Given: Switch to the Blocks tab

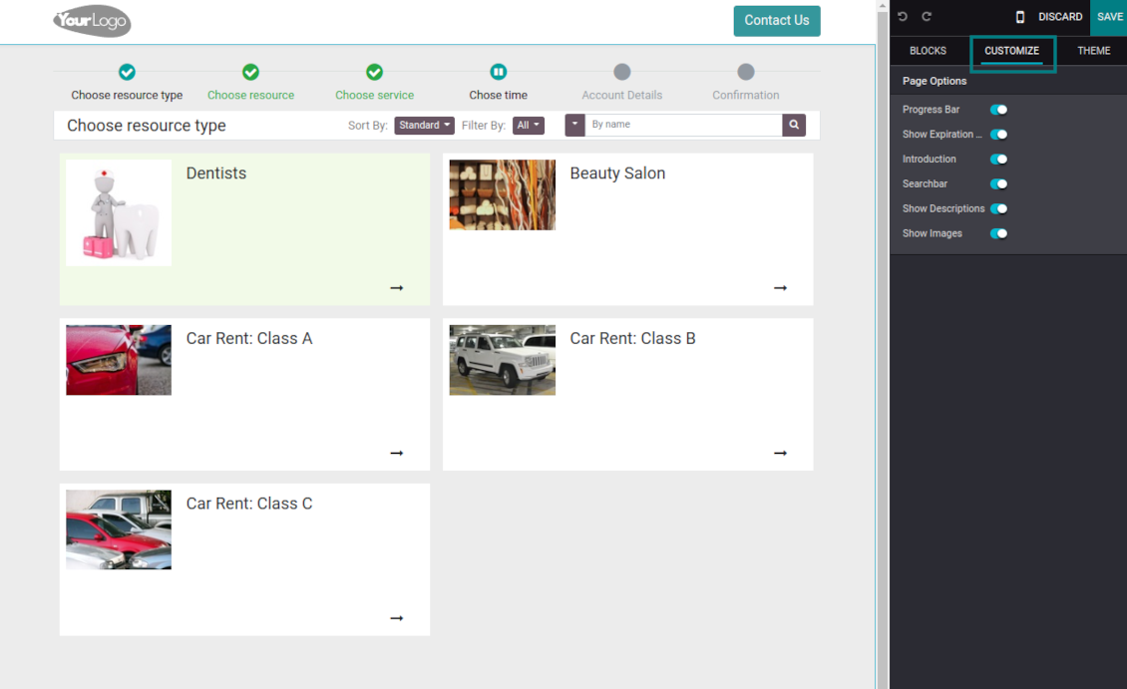Looking at the screenshot, I should pos(928,51).
